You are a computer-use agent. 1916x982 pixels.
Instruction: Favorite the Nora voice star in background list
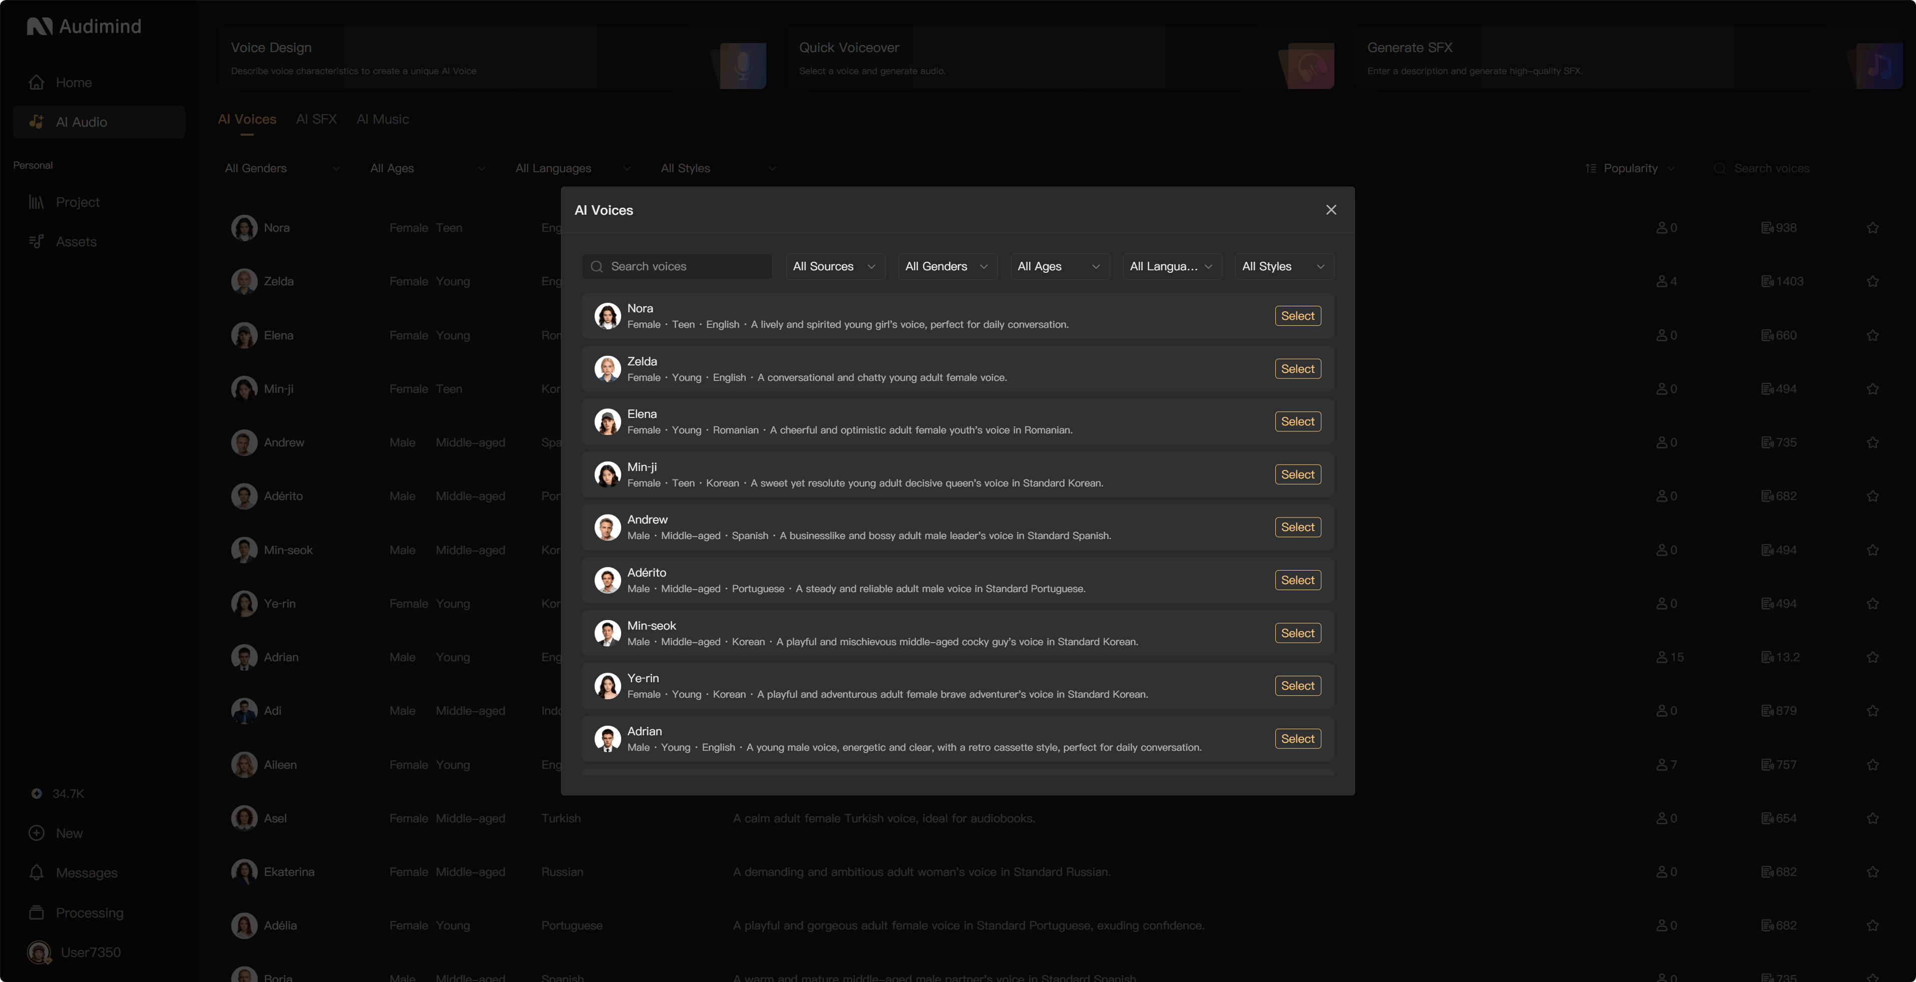pyautogui.click(x=1873, y=228)
